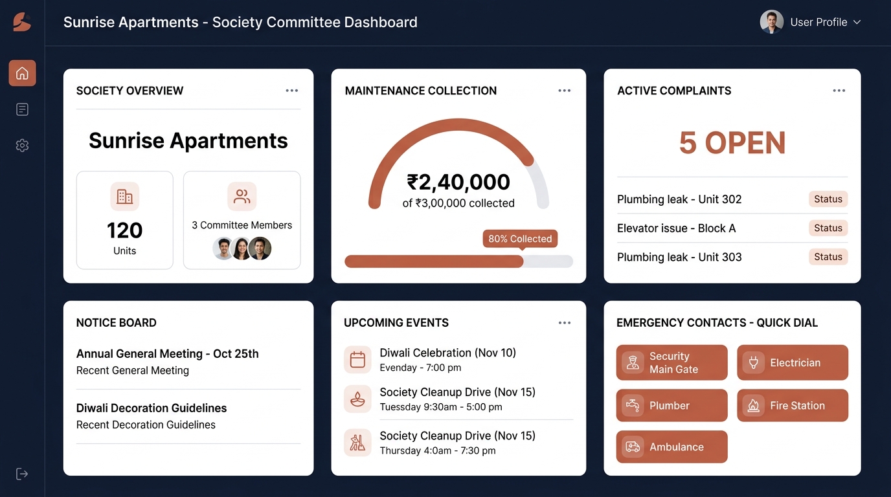Click the faucet icon on Plumber button

point(633,406)
